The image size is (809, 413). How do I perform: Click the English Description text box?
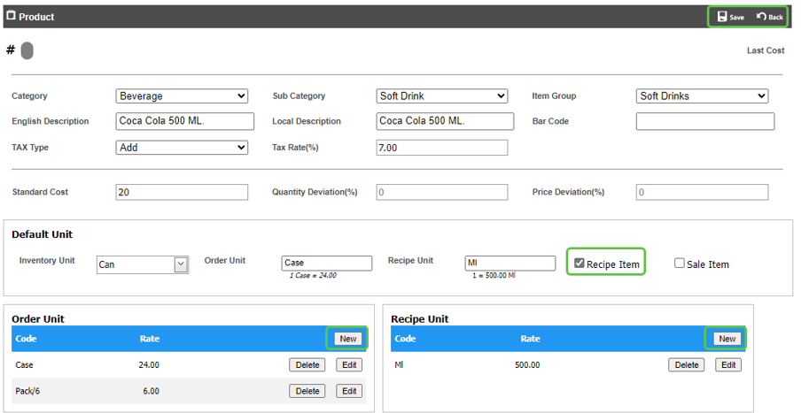(184, 121)
